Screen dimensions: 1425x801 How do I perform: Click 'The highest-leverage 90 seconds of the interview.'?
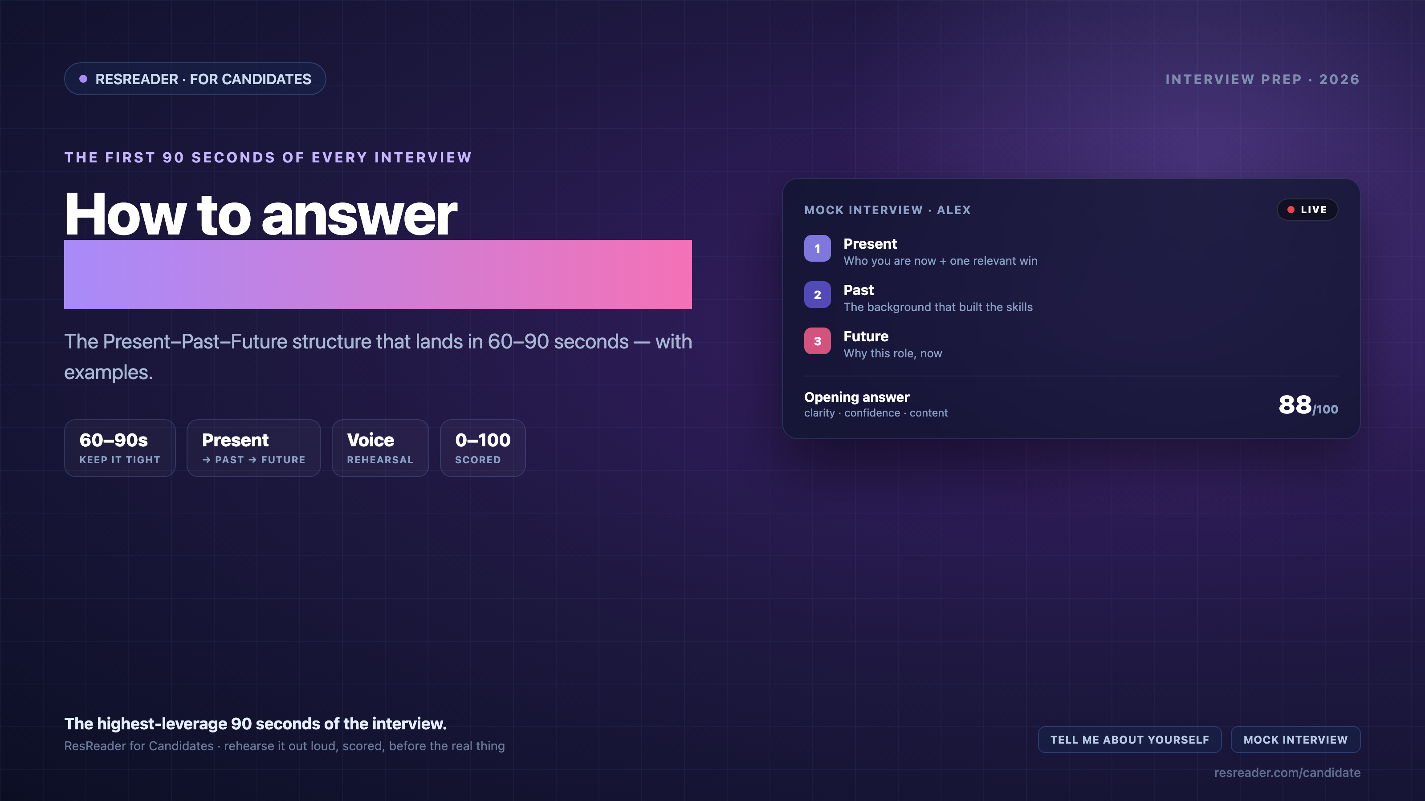pos(256,724)
